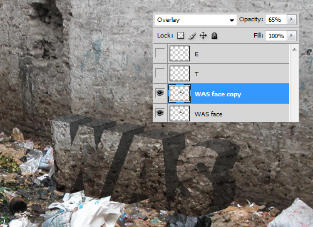Hide the WAS face layer
Screen dimensions: 313x227
[160, 113]
